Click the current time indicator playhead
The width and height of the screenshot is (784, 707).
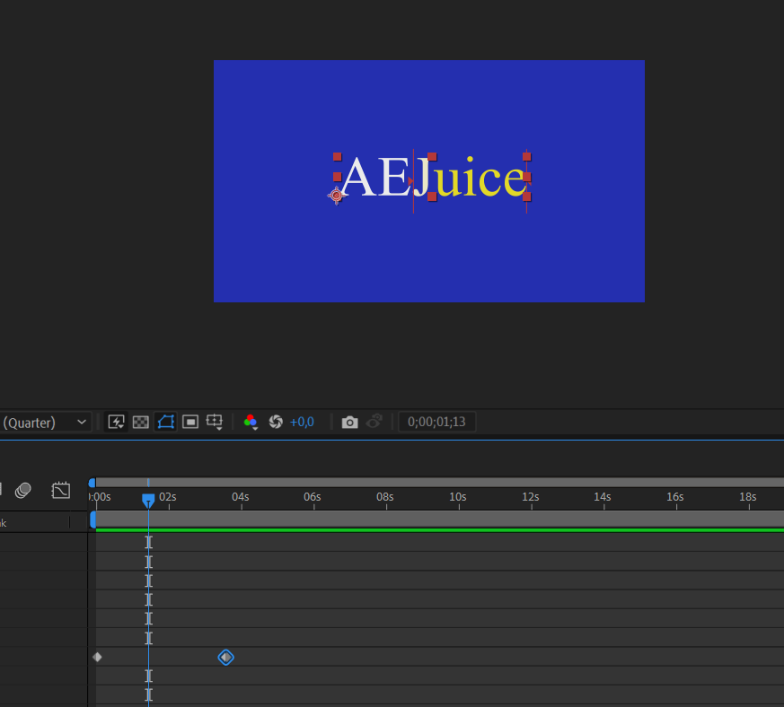[148, 500]
